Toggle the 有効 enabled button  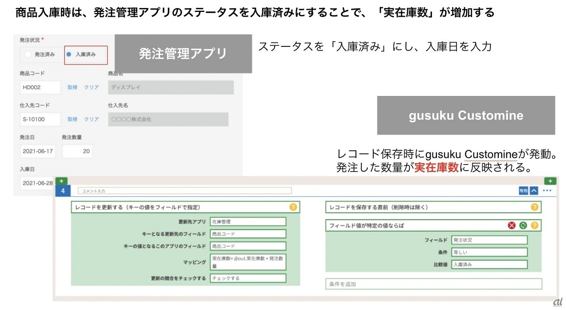click(524, 191)
